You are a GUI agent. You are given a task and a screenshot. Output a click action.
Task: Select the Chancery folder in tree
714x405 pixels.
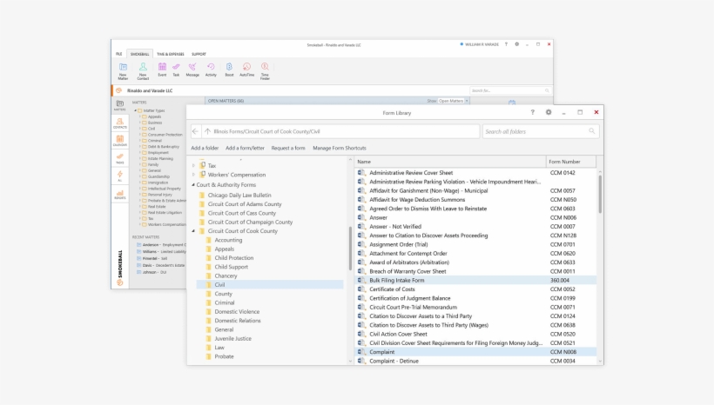pos(226,276)
